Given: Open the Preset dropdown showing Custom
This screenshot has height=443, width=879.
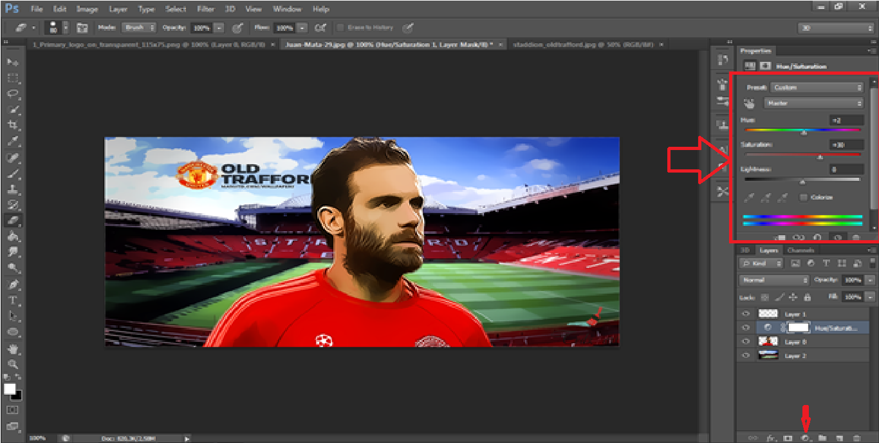Looking at the screenshot, I should 817,88.
